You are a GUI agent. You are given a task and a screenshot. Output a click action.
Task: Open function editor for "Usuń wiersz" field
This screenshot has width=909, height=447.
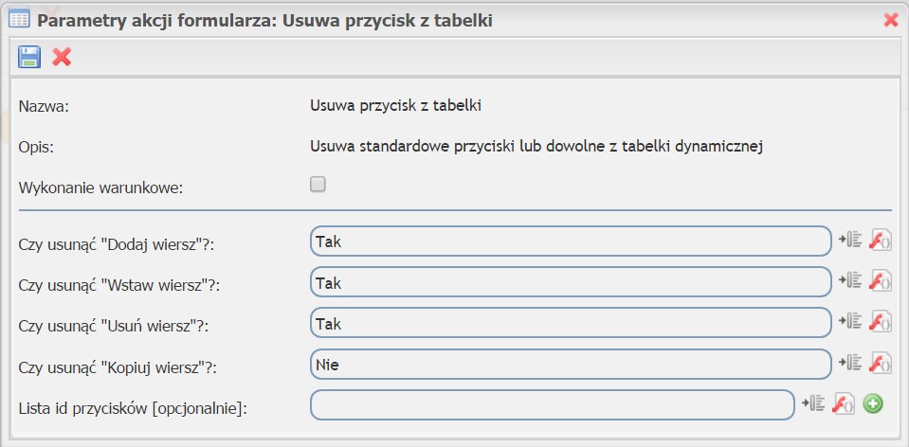(x=880, y=322)
